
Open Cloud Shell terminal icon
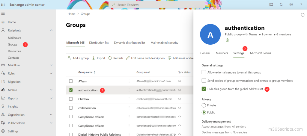tap(271, 4)
